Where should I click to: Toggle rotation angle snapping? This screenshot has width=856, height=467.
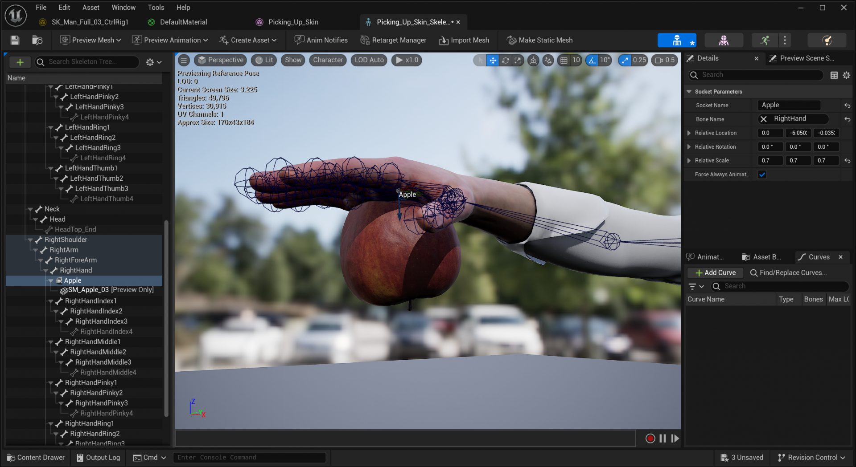(592, 60)
